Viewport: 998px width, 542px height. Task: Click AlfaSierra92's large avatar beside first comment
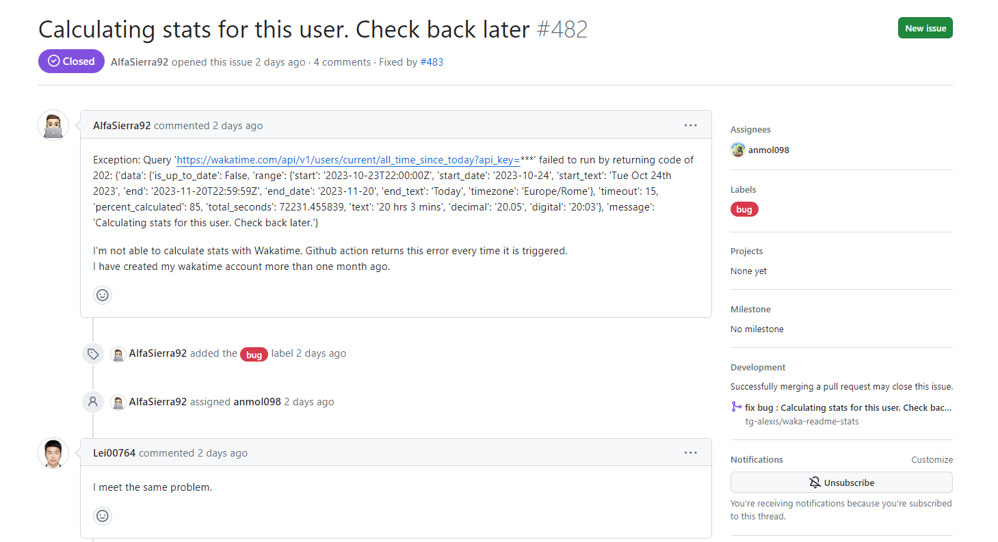[x=53, y=125]
